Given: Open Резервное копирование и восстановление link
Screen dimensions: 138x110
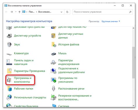Looking at the screenshot, I should pos(75,98).
